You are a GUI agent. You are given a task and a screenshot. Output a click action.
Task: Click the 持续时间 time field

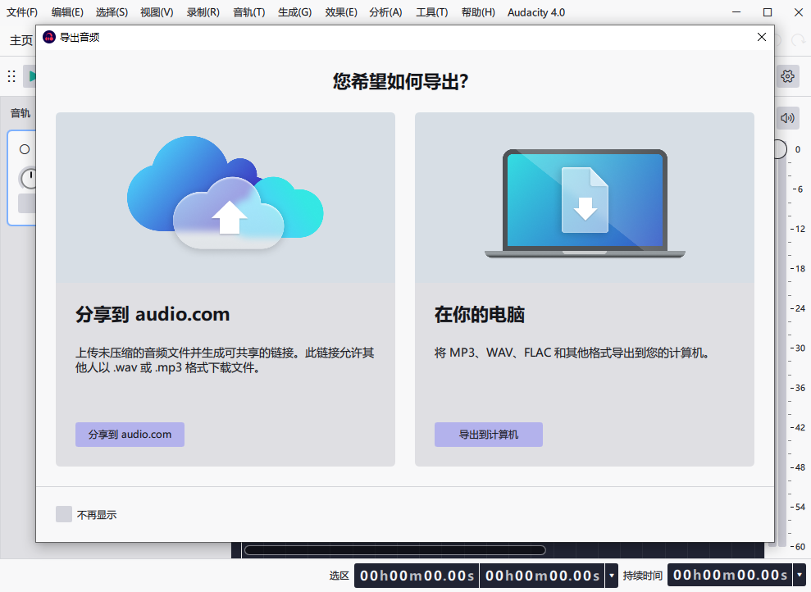point(730,576)
